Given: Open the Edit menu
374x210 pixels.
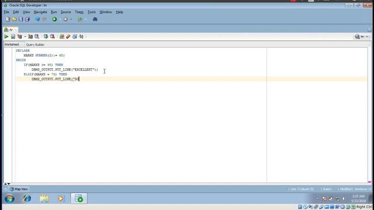Looking at the screenshot, I should click(16, 12).
